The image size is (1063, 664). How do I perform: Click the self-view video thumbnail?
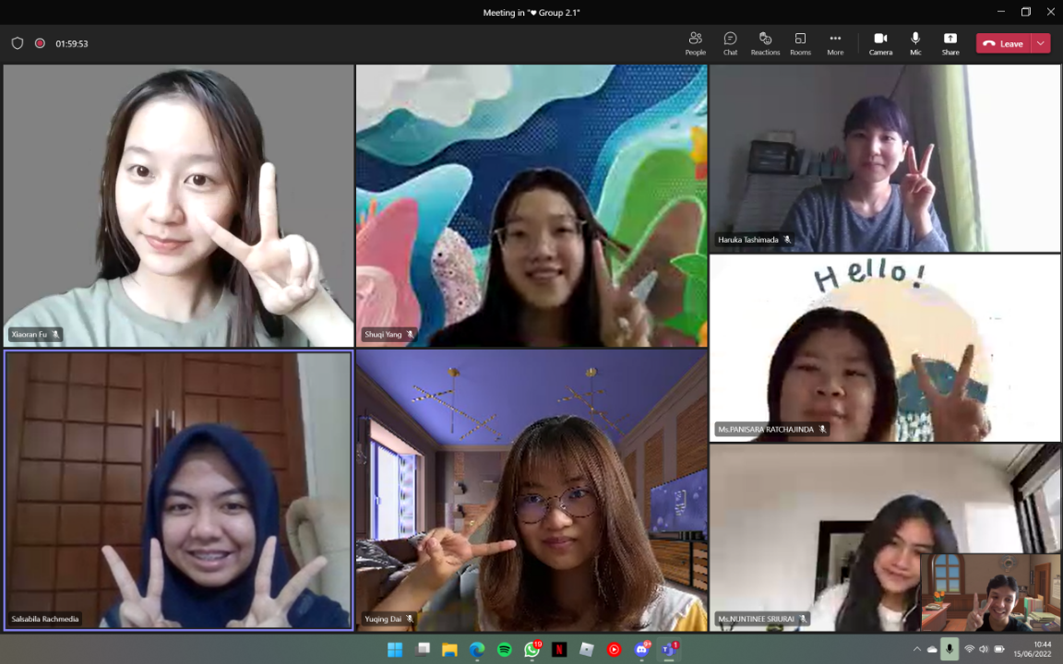(x=989, y=592)
